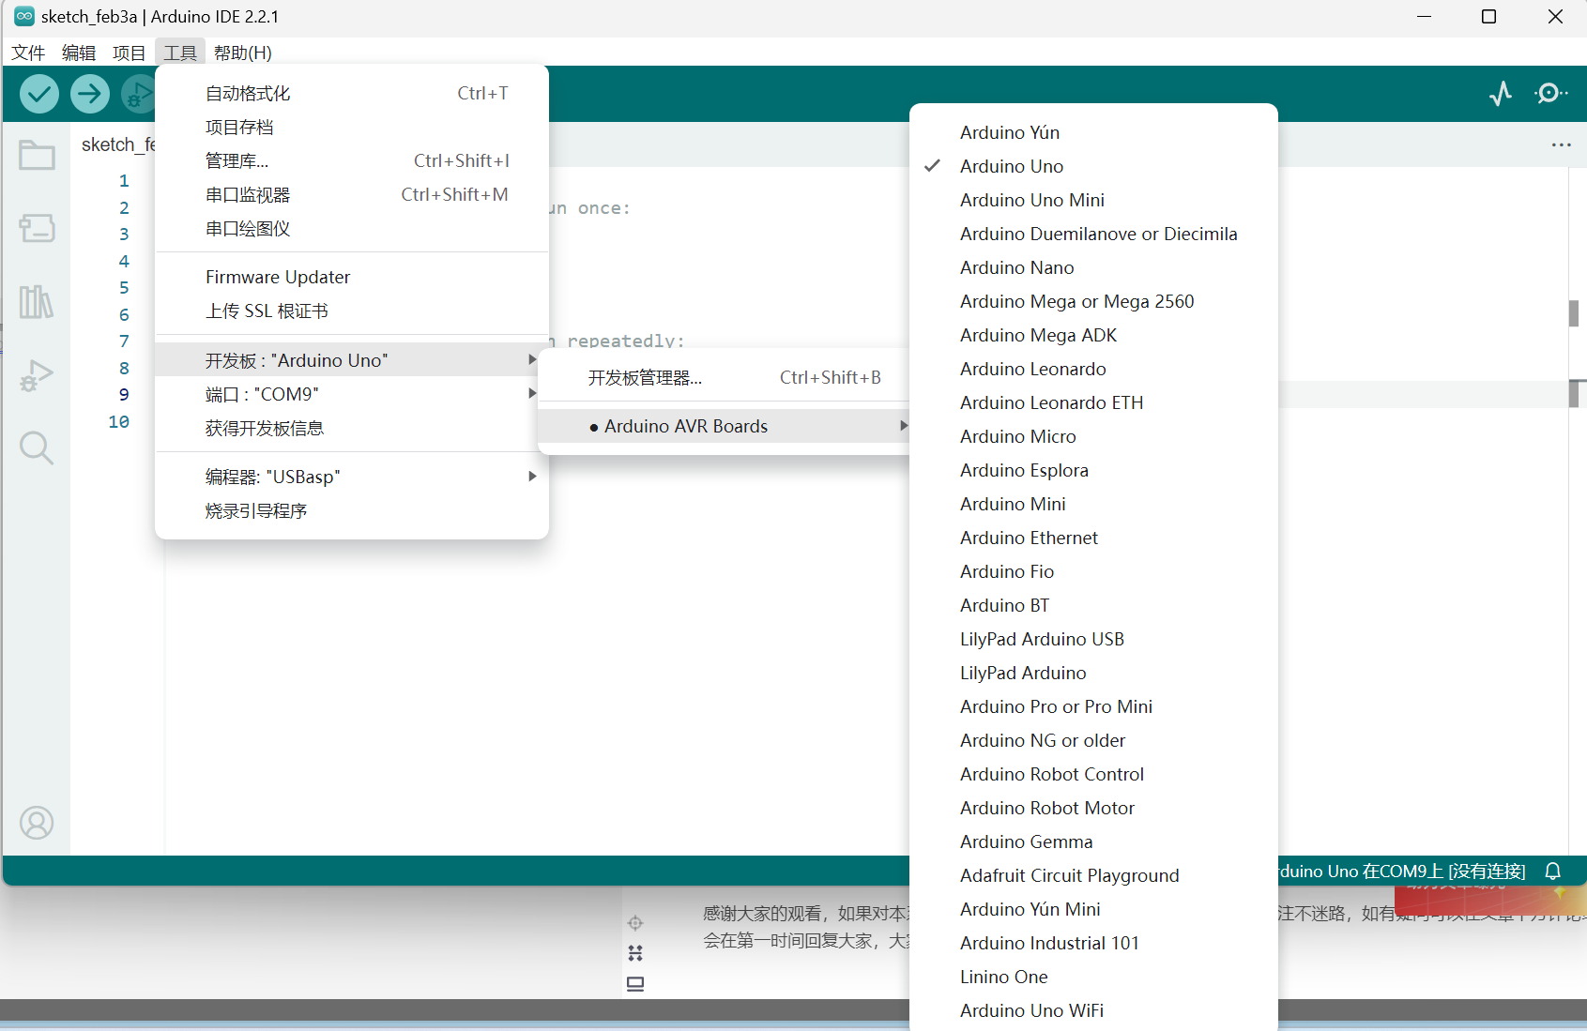This screenshot has height=1031, width=1587.
Task: Select Arduino Mega ADK board
Action: [x=1093, y=335]
